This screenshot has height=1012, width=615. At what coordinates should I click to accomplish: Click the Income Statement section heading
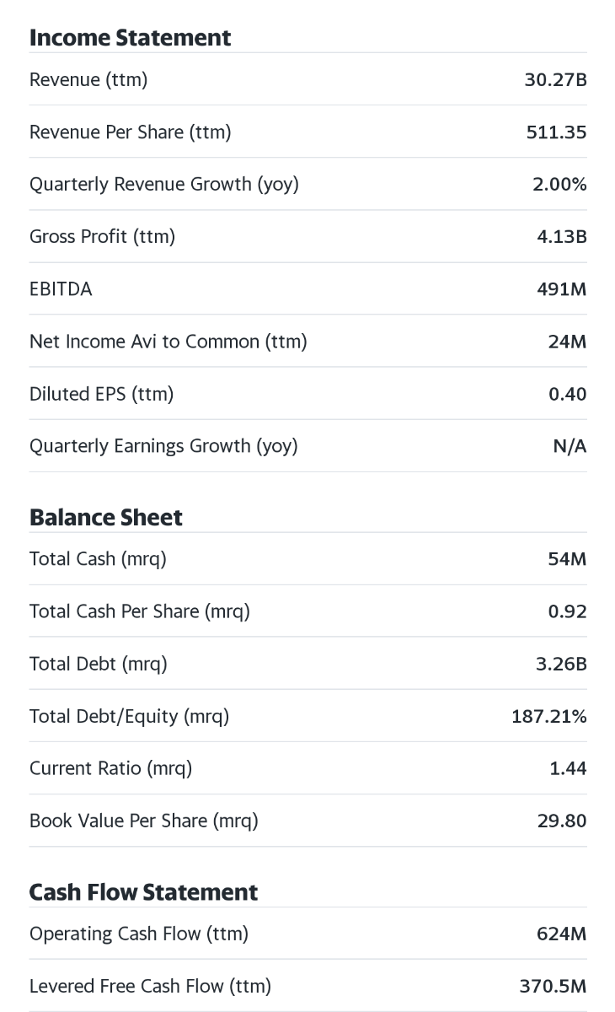[x=130, y=38]
